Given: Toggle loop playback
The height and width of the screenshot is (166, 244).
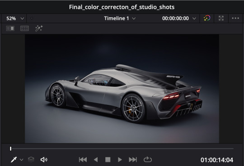Looking at the screenshot, I should pos(147,160).
